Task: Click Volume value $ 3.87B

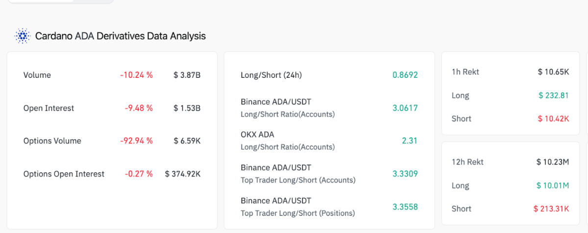Action: (x=187, y=75)
